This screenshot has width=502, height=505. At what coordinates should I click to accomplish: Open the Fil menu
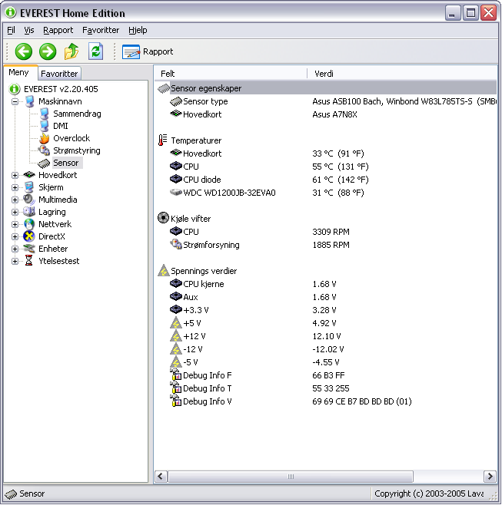[11, 30]
